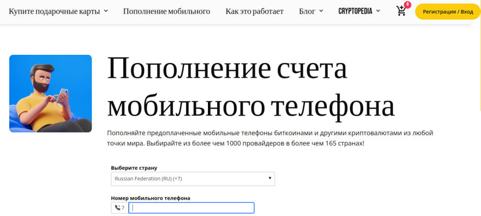Expand the 'Блог' dropdown menu

point(311,11)
